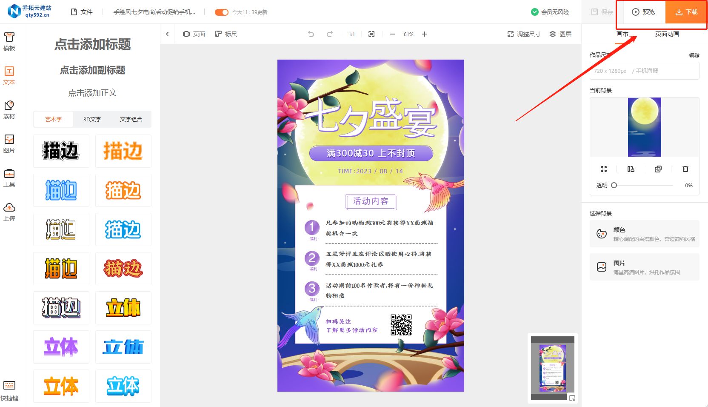Screen dimensions: 708x407
Task: Zoom in with plus button
Action: click(425, 34)
